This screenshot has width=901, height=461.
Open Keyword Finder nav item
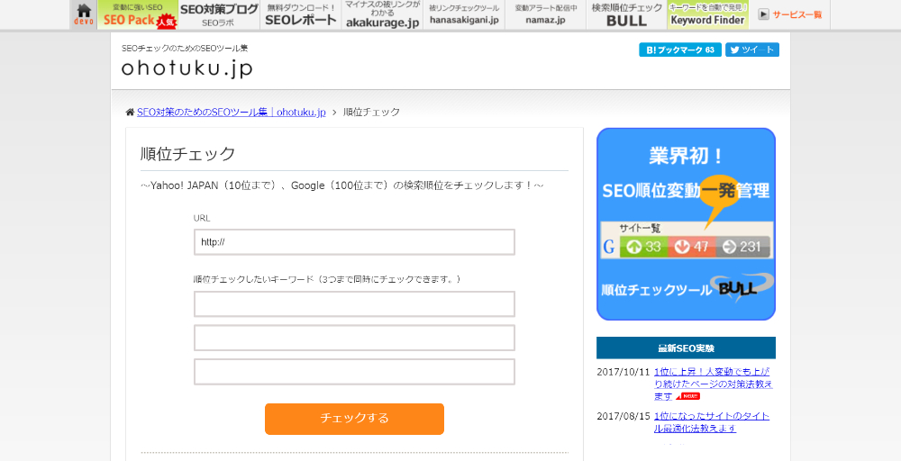pyautogui.click(x=708, y=14)
